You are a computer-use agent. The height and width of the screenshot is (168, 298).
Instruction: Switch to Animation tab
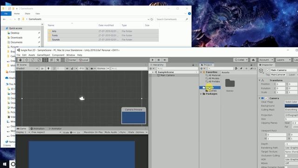coord(38,129)
